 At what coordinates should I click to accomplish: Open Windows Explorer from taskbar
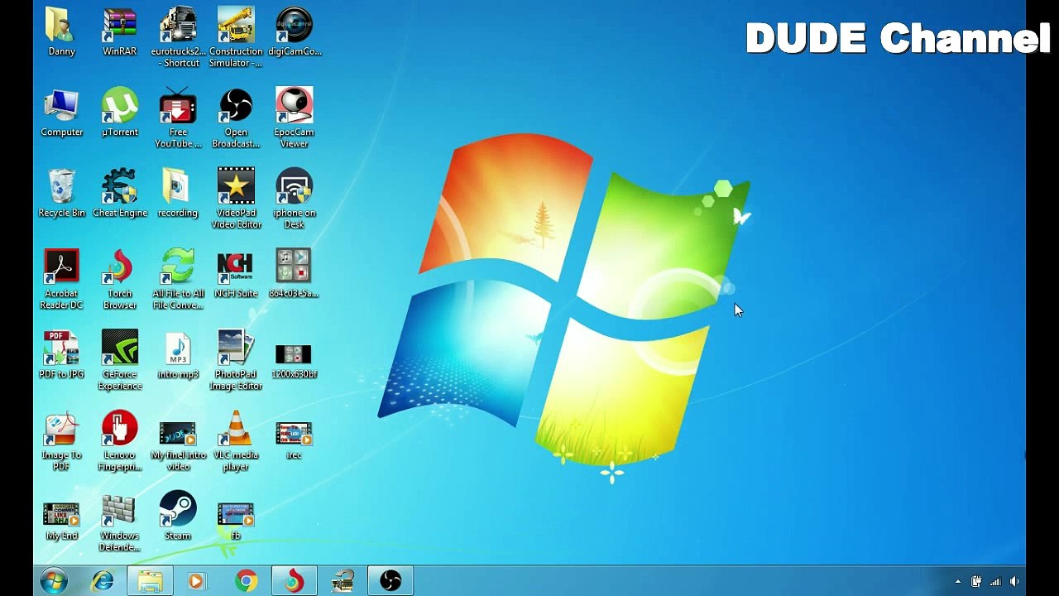coord(150,581)
